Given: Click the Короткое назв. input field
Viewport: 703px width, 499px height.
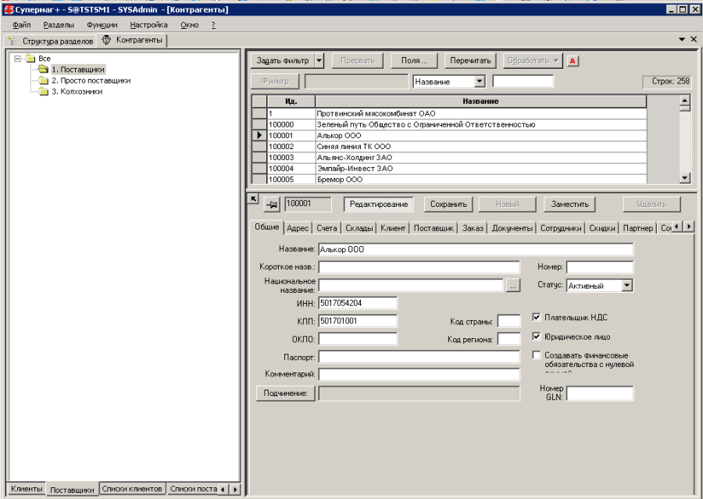Looking at the screenshot, I should [419, 267].
